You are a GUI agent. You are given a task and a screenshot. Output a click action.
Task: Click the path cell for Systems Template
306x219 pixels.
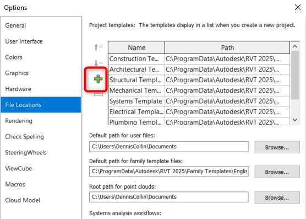(227, 102)
